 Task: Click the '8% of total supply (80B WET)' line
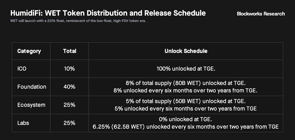[186, 84]
